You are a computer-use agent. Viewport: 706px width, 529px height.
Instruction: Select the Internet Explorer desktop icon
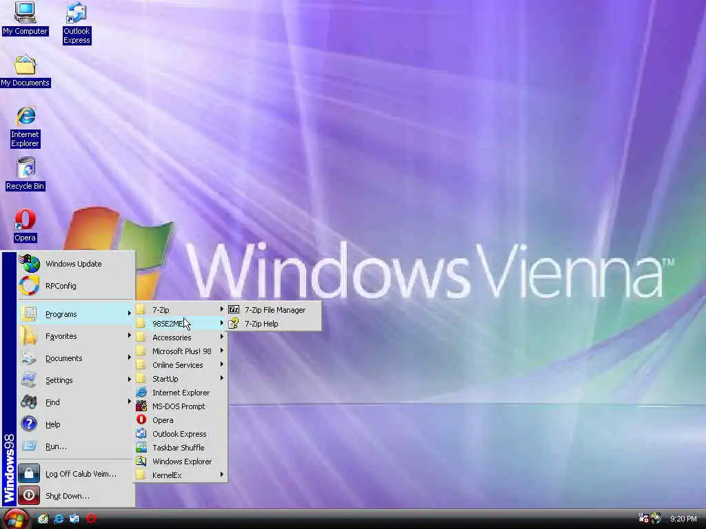26,127
